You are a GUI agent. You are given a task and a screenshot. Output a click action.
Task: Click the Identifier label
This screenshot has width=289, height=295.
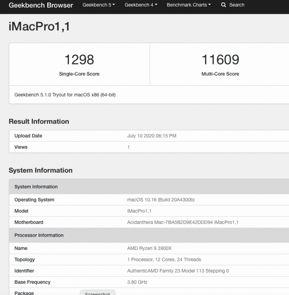point(24,271)
